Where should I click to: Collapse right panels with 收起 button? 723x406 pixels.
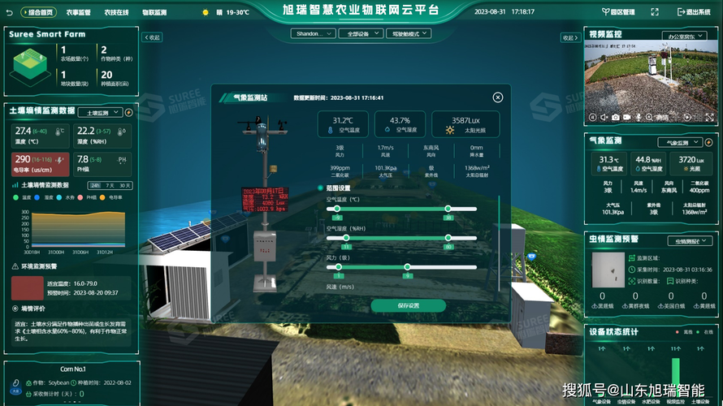[570, 38]
